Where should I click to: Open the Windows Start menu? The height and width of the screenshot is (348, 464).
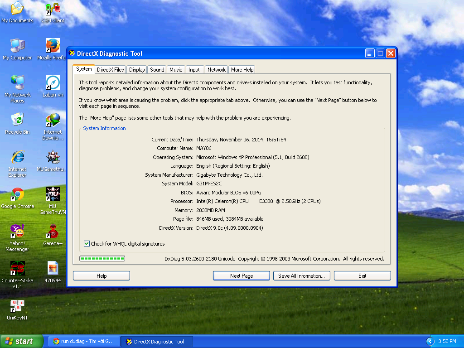[21, 341]
